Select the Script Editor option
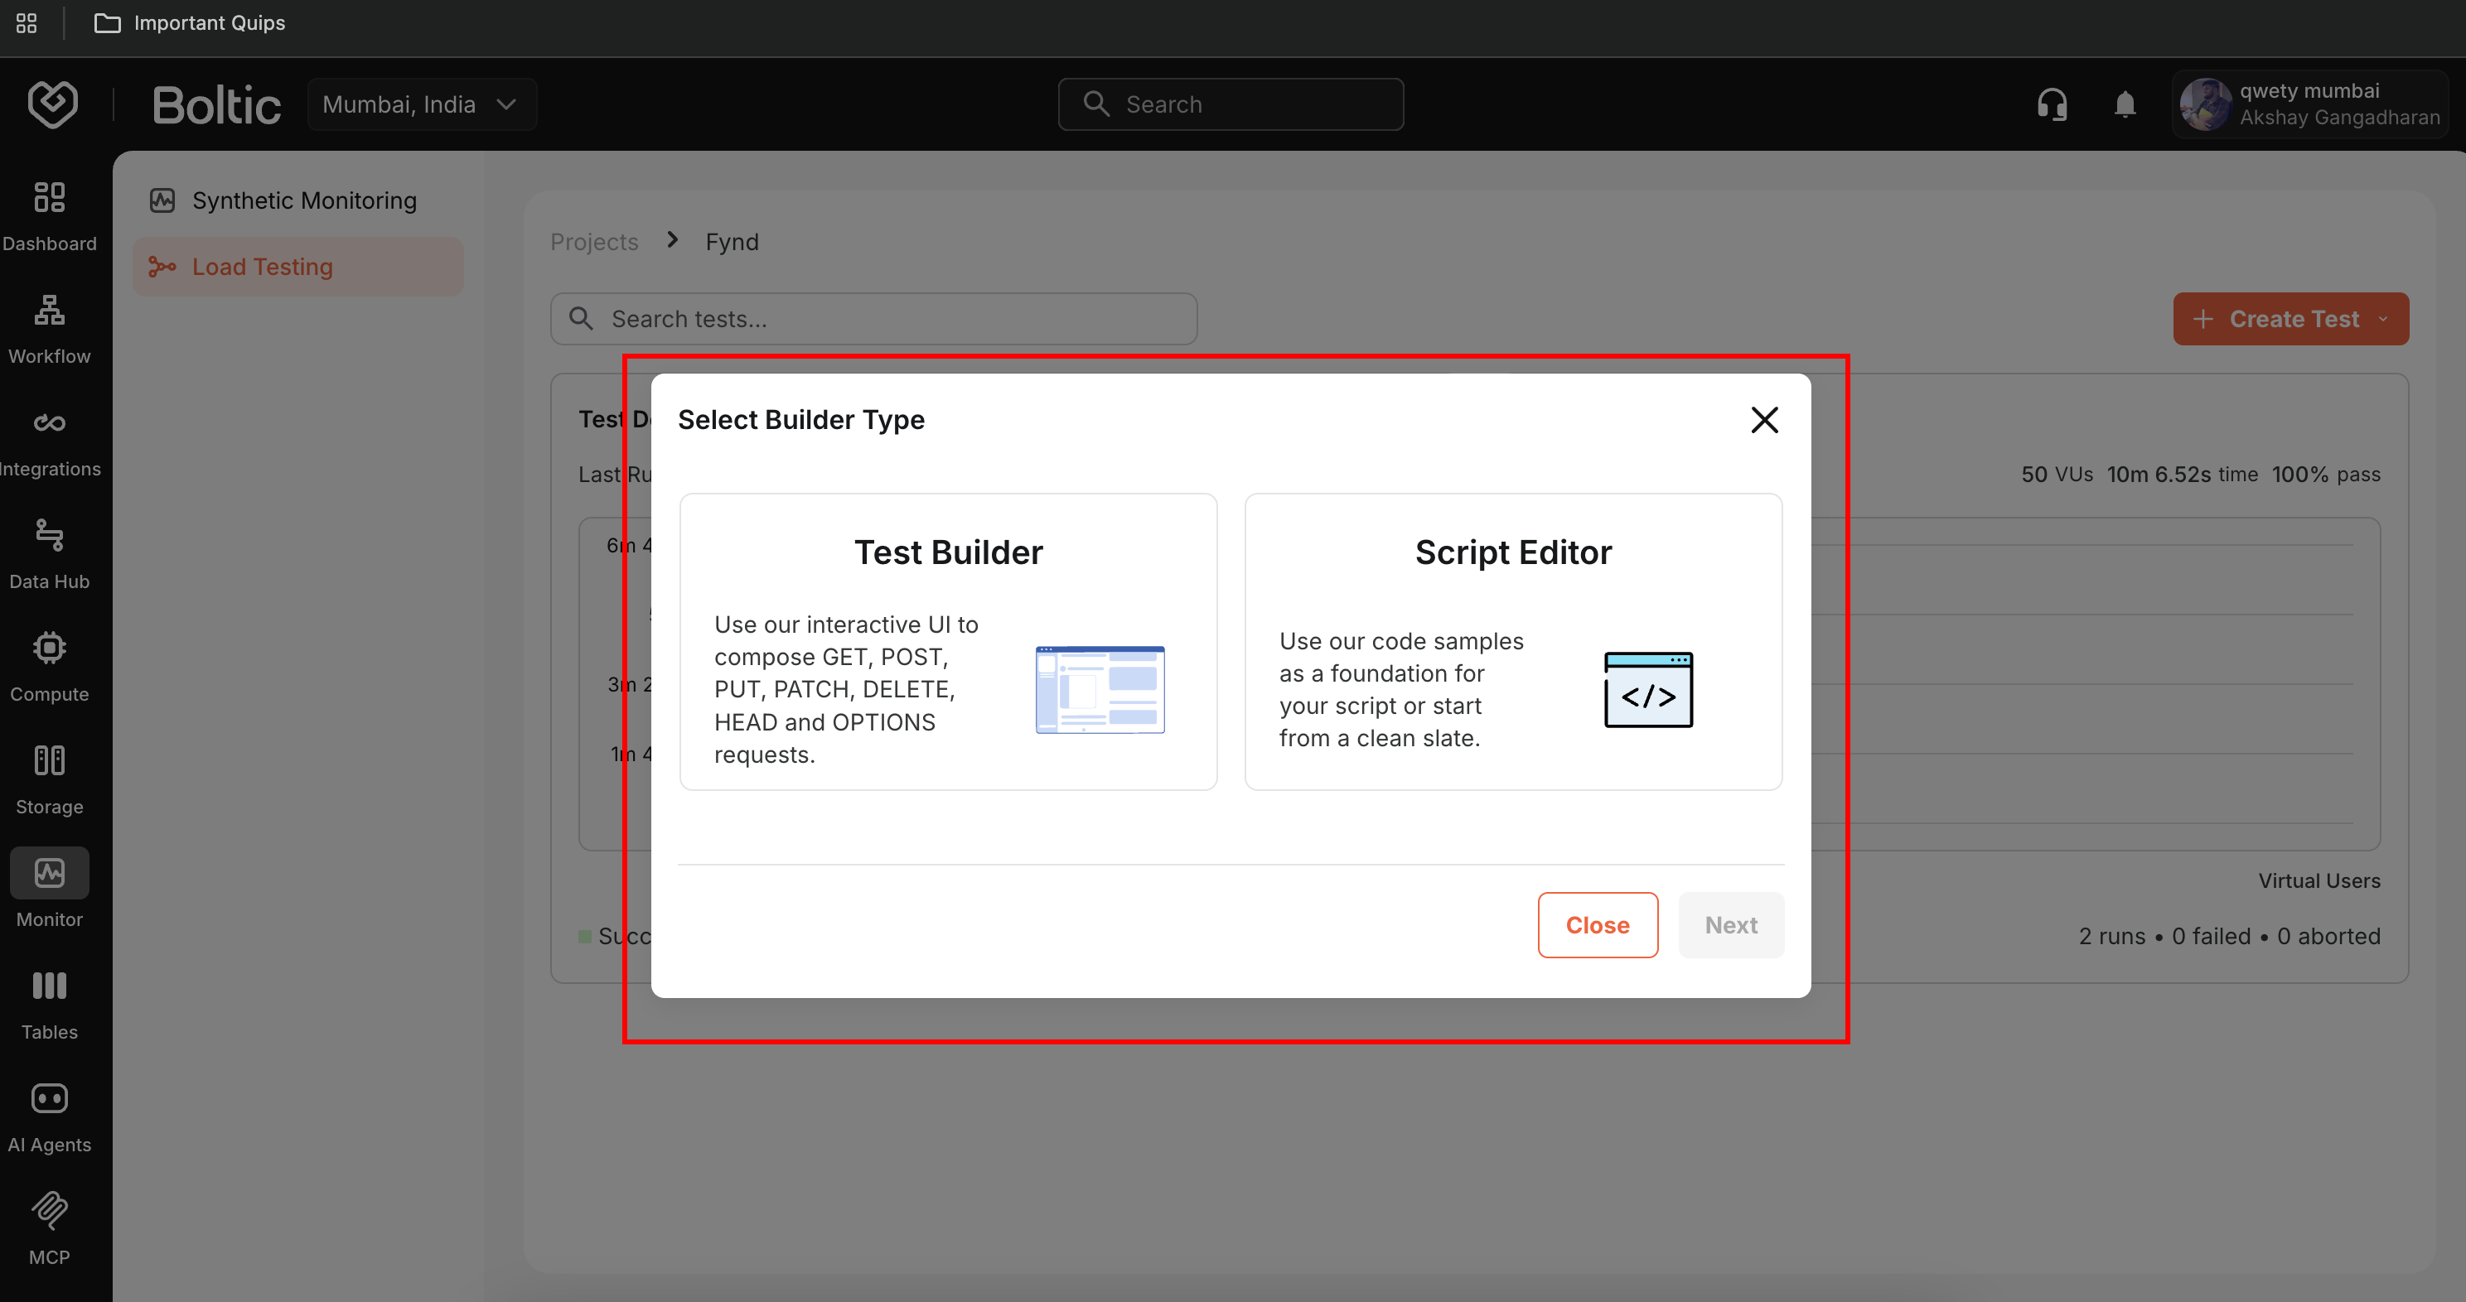This screenshot has width=2466, height=1302. pyautogui.click(x=1512, y=641)
